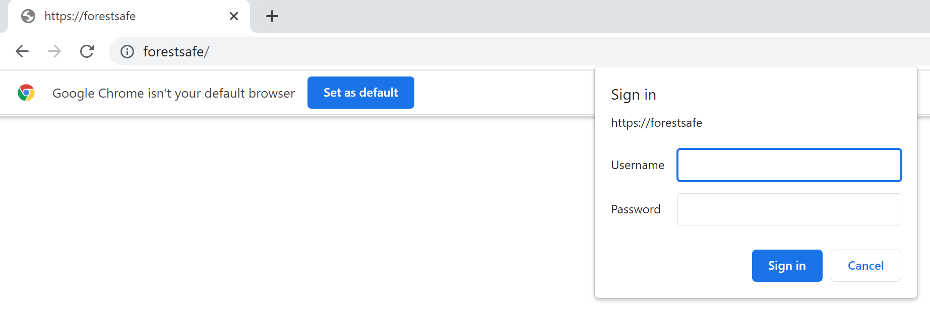Cancel the sign in dialog
The width and height of the screenshot is (930, 313).
click(x=865, y=266)
